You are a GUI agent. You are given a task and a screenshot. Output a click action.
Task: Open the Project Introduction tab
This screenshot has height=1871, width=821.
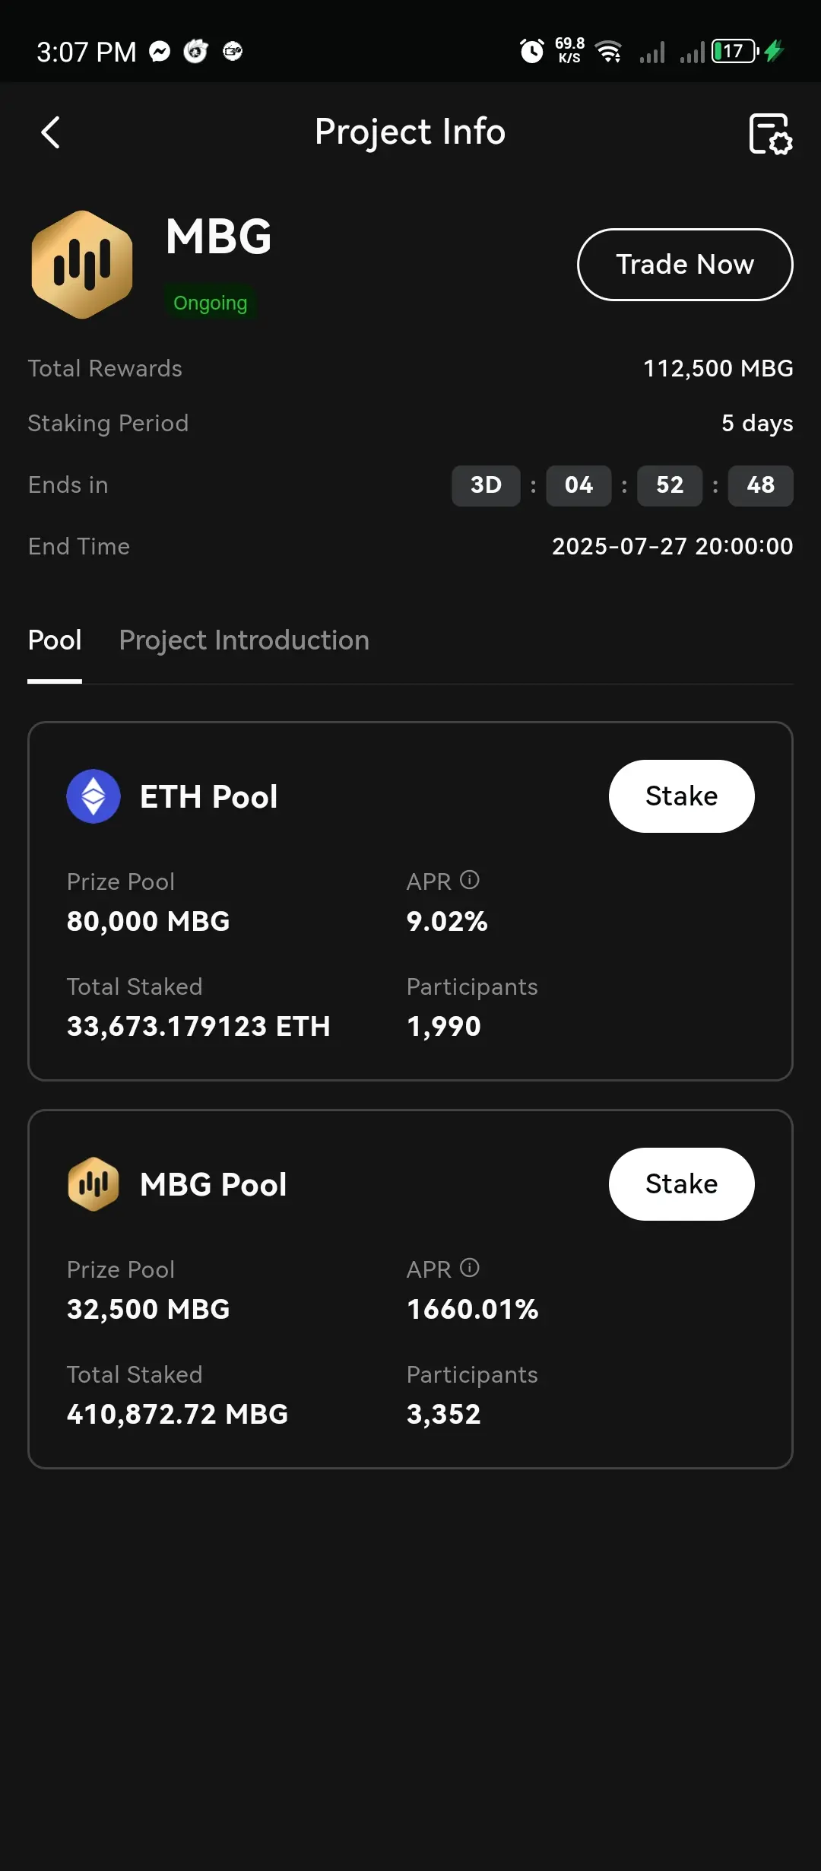(x=244, y=640)
